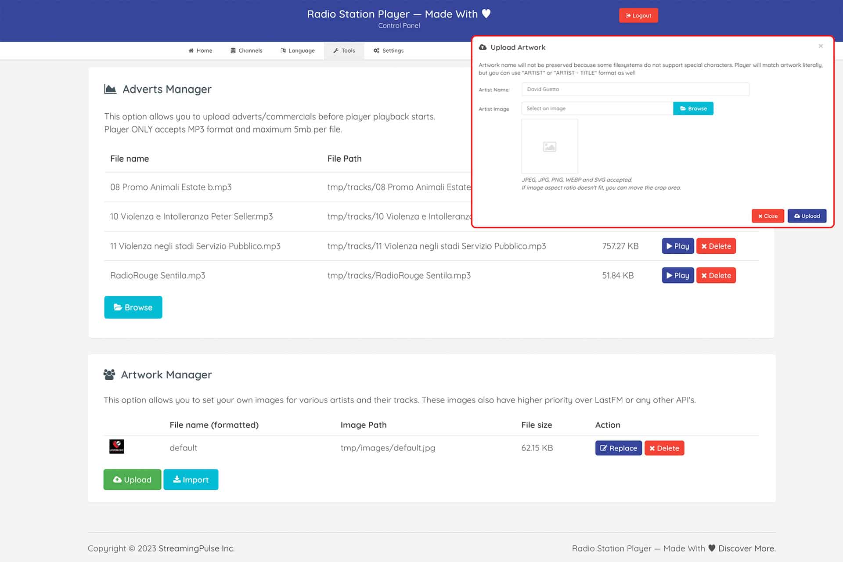This screenshot has height=562, width=843.
Task: Play the RadioRouge Sentila advert
Action: tap(677, 275)
